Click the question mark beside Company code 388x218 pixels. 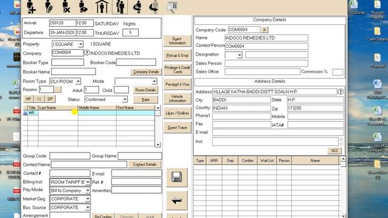87,53
